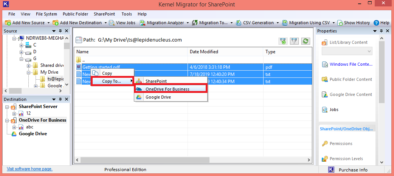
Task: Sort by Date Modified column header
Action: click(225, 52)
